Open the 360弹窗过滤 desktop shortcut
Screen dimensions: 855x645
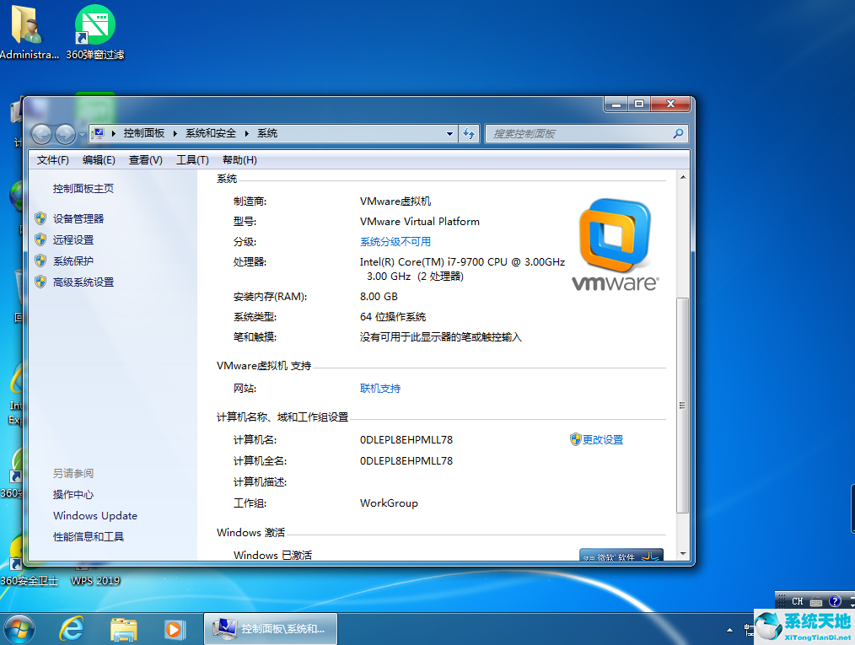[x=95, y=32]
